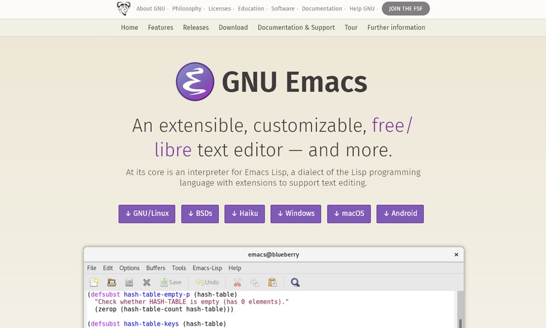Image resolution: width=546 pixels, height=328 pixels.
Task: Open the Edit menu in Emacs
Action: point(108,268)
